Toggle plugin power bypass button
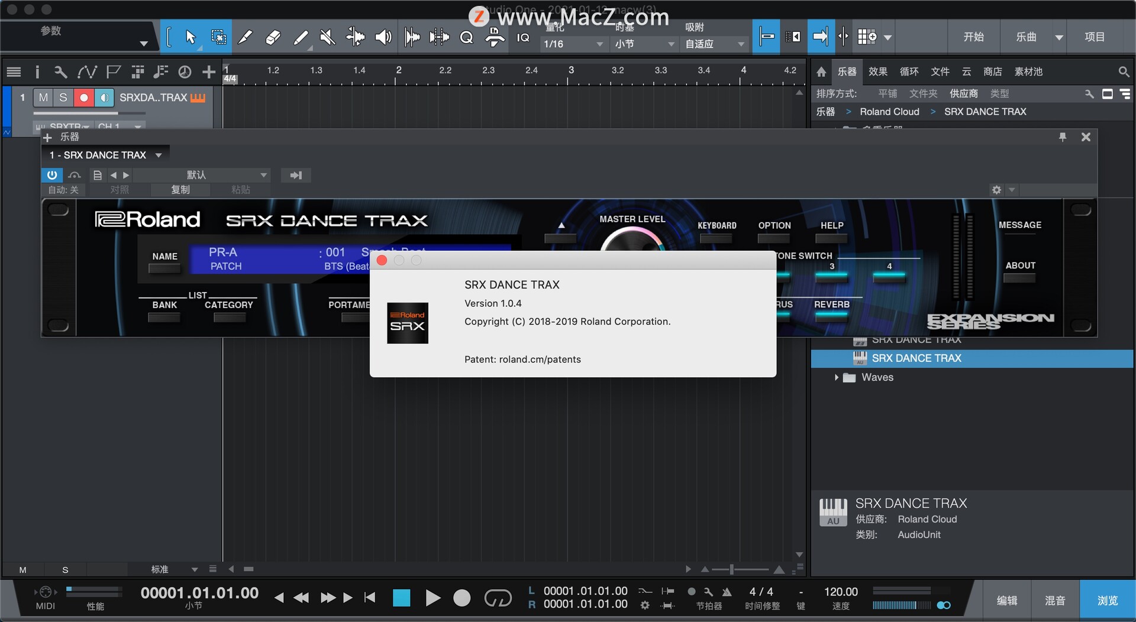This screenshot has width=1136, height=622. pyautogui.click(x=52, y=175)
